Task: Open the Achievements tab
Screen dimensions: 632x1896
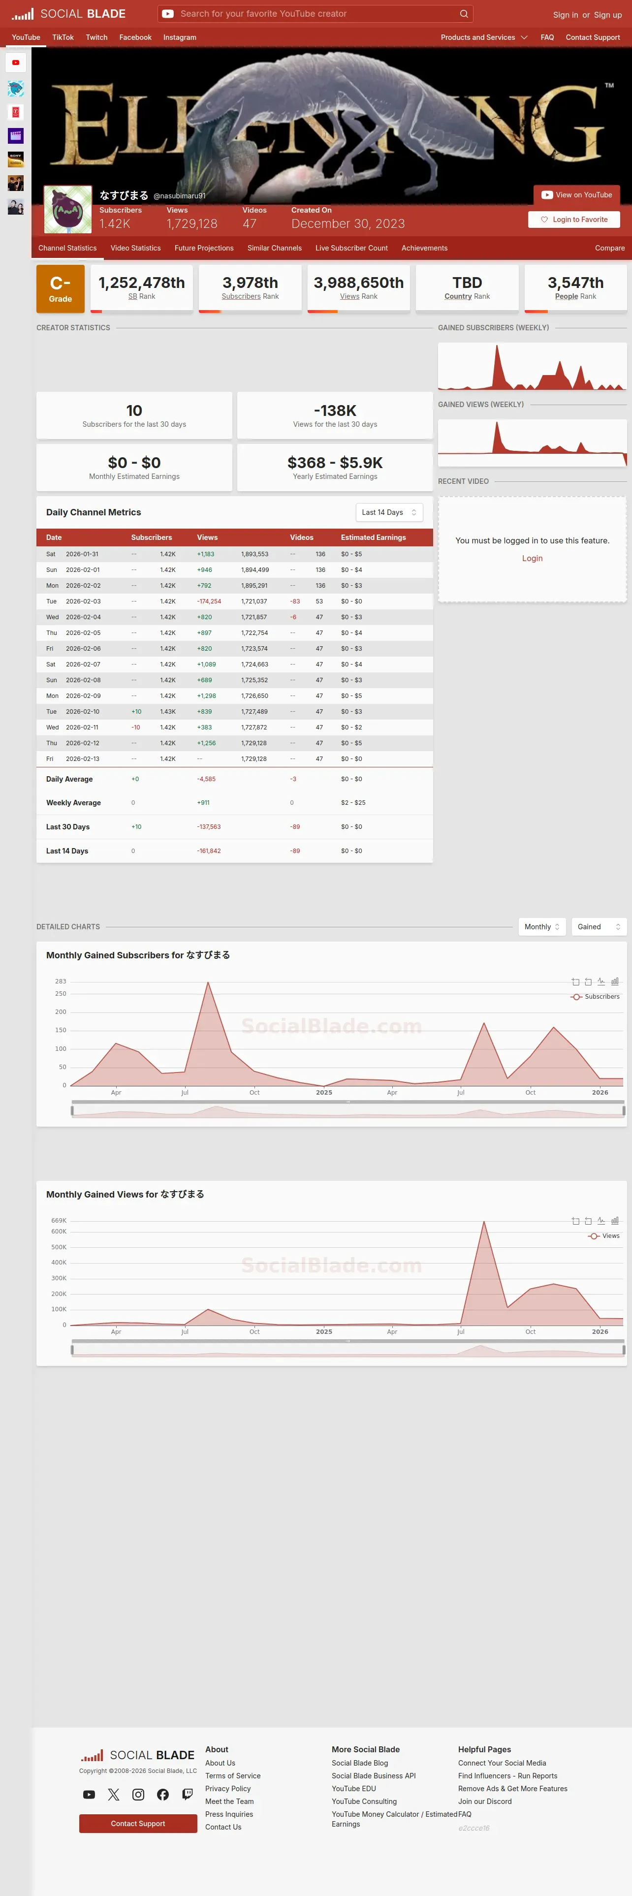Action: click(x=424, y=248)
